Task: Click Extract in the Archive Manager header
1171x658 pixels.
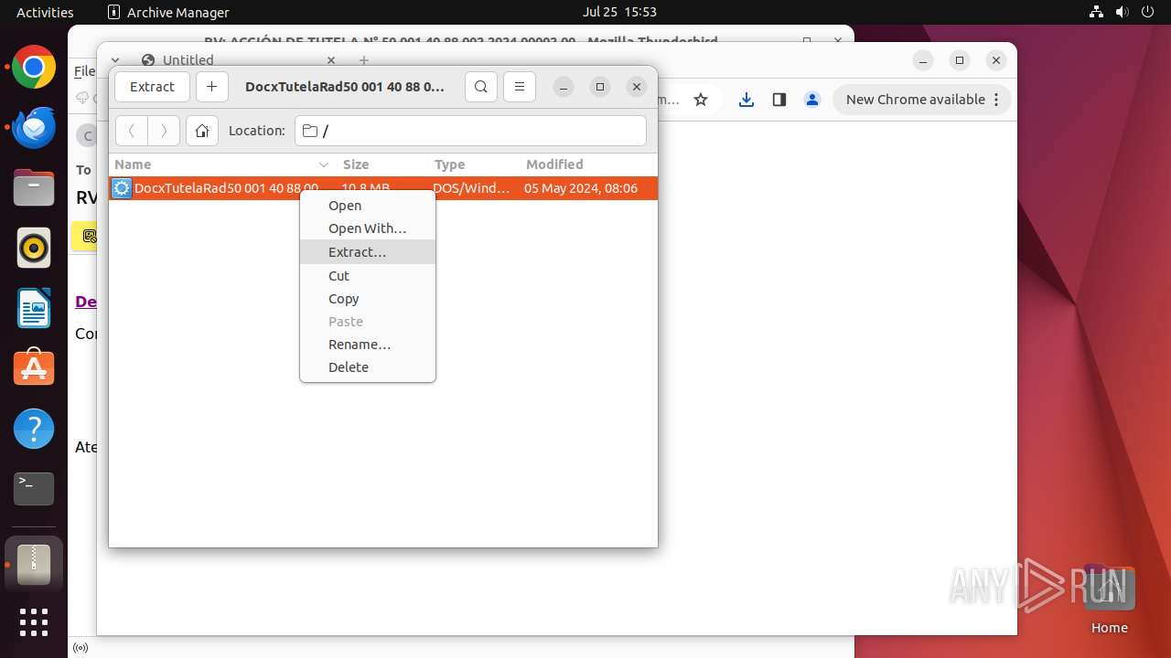Action: 152,87
